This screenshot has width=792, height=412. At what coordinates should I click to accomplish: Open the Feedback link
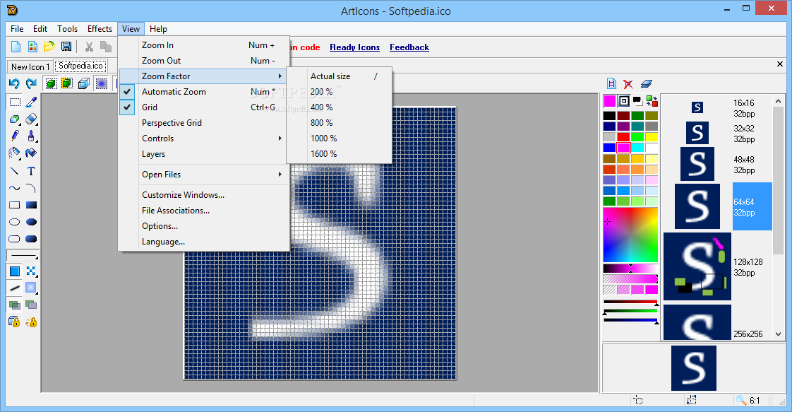pos(409,47)
